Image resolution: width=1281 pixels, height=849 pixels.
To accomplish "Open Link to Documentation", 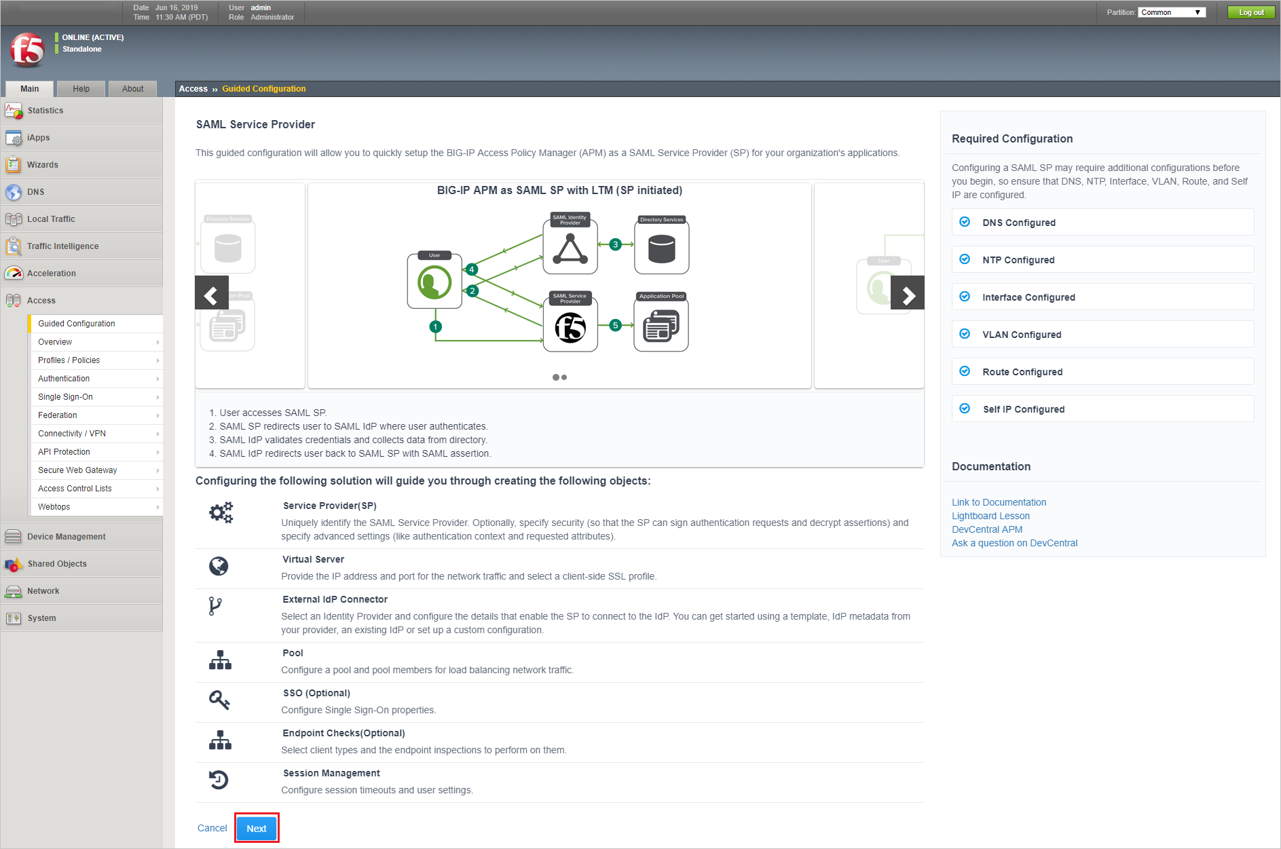I will pos(999,502).
